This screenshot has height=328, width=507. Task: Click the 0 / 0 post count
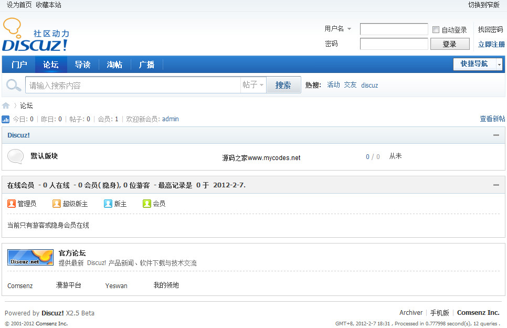[x=373, y=156]
